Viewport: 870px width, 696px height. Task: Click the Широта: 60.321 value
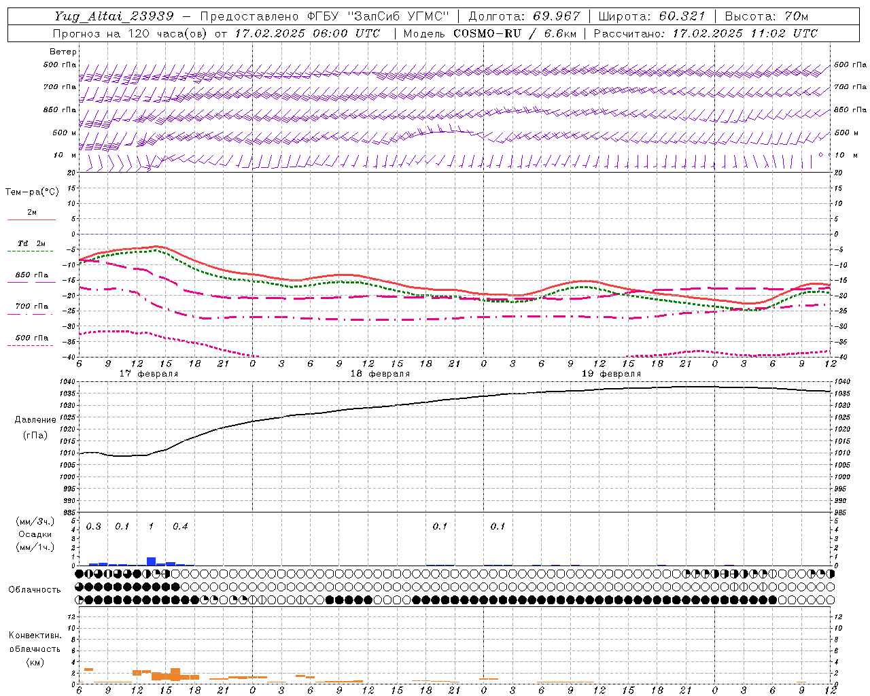[652, 16]
